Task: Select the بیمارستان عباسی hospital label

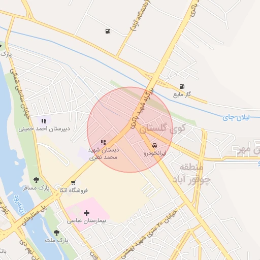Action: coord(86,221)
